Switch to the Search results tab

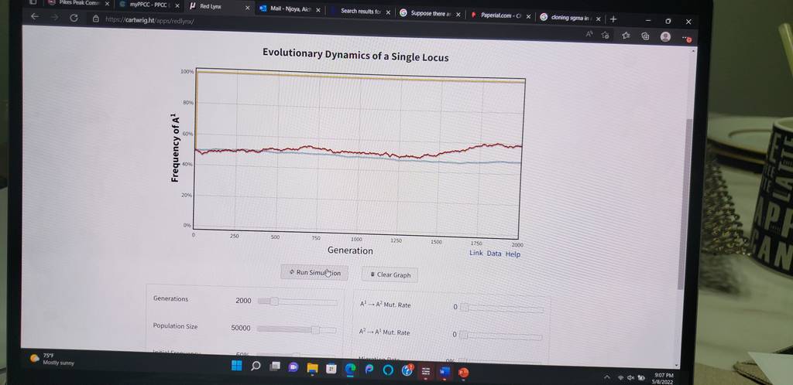click(x=360, y=11)
